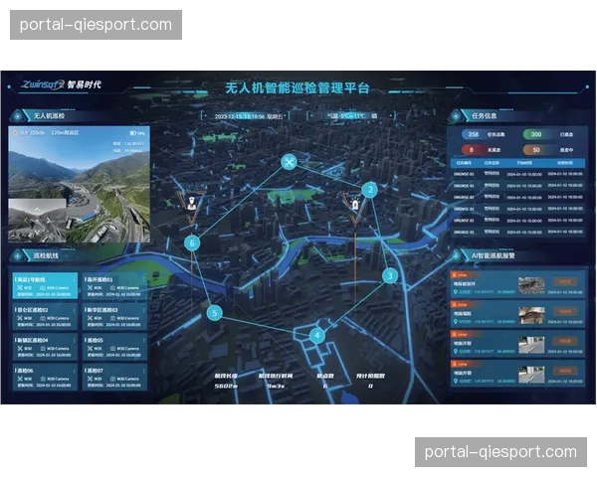Image resolution: width=597 pixels, height=477 pixels.
Task: Click the main drone aerial video feed
Action: click(80, 184)
